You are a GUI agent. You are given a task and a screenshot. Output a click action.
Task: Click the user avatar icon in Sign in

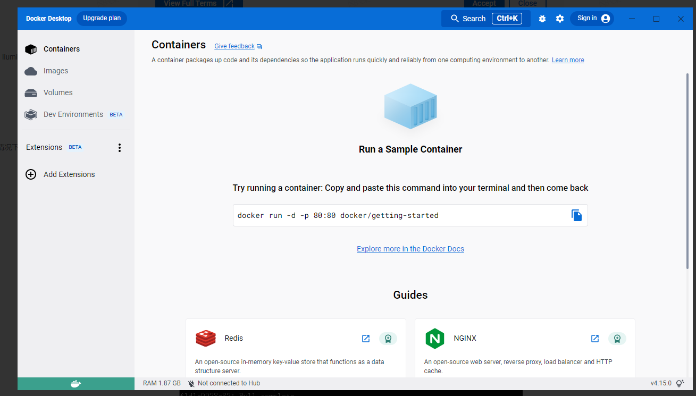pos(606,19)
